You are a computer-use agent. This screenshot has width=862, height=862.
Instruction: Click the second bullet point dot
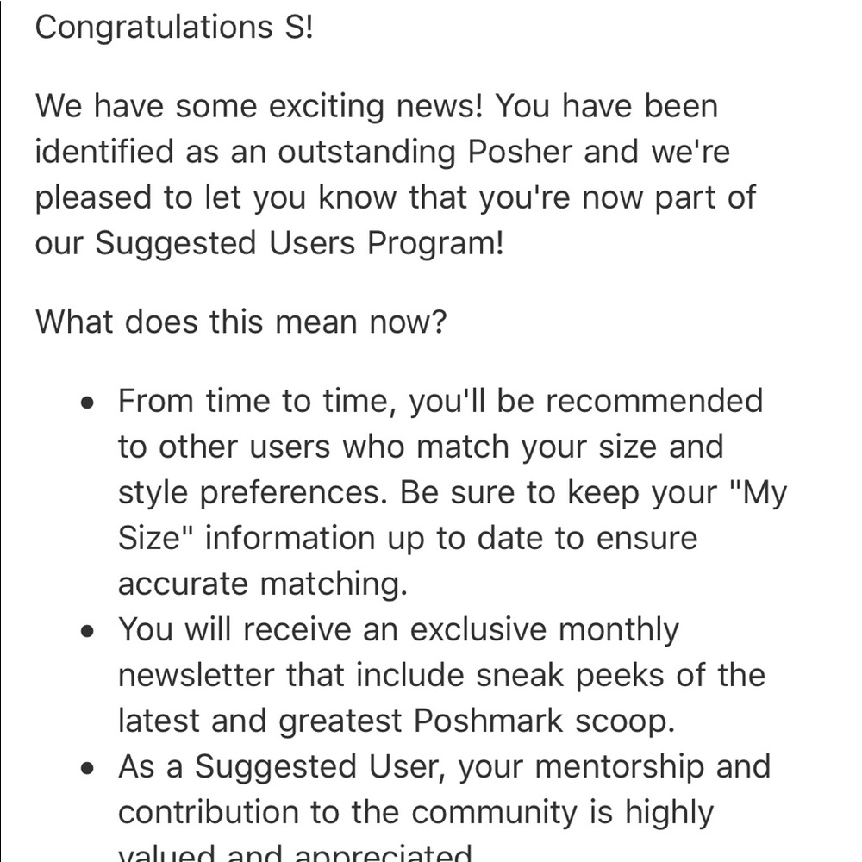point(87,632)
